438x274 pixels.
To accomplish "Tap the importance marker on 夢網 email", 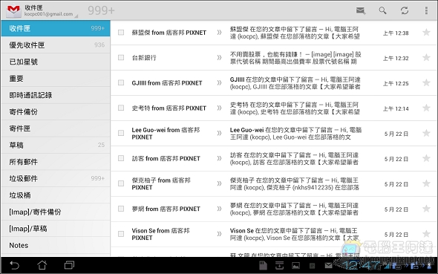I will click(x=219, y=209).
